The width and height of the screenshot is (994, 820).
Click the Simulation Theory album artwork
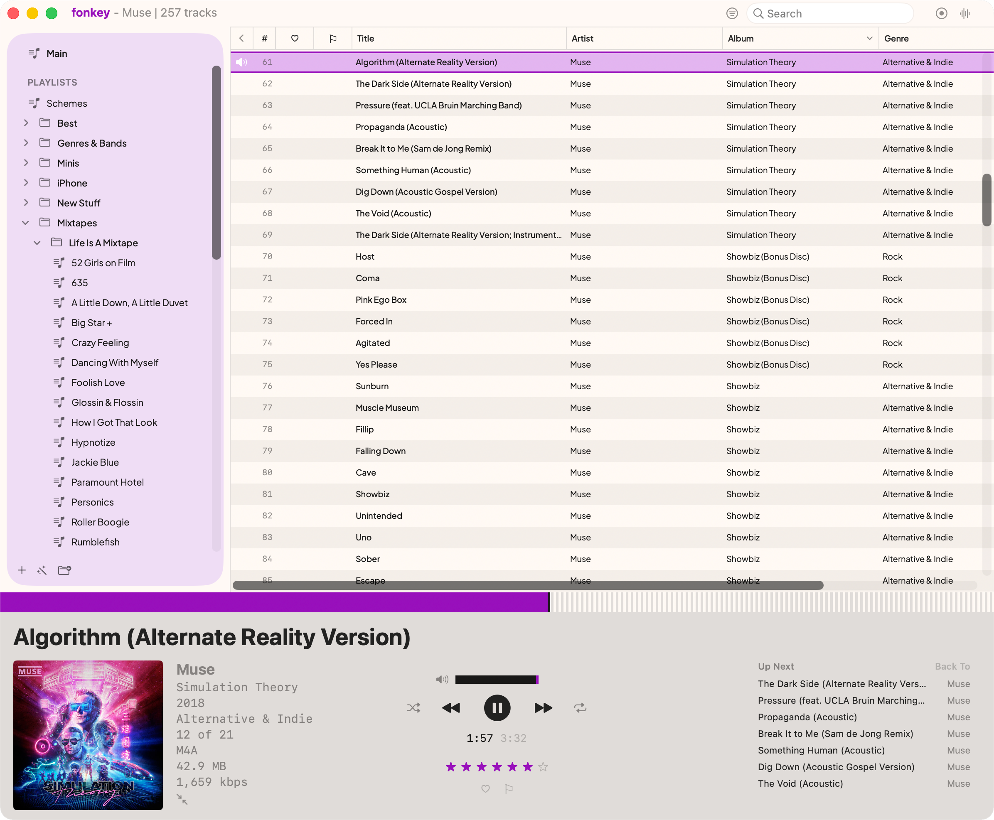(88, 735)
